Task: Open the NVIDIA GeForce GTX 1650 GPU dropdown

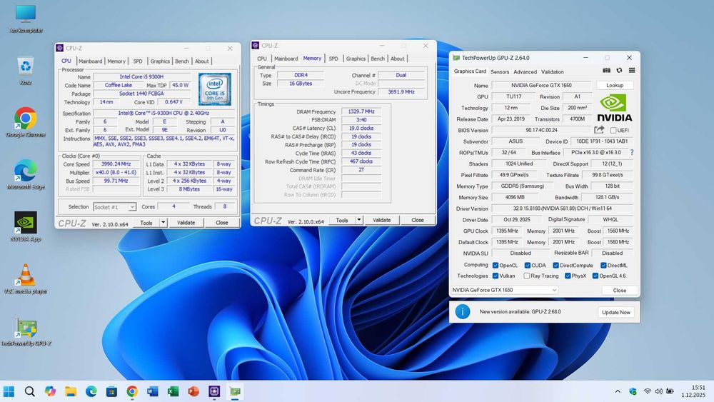Action: click(504, 290)
